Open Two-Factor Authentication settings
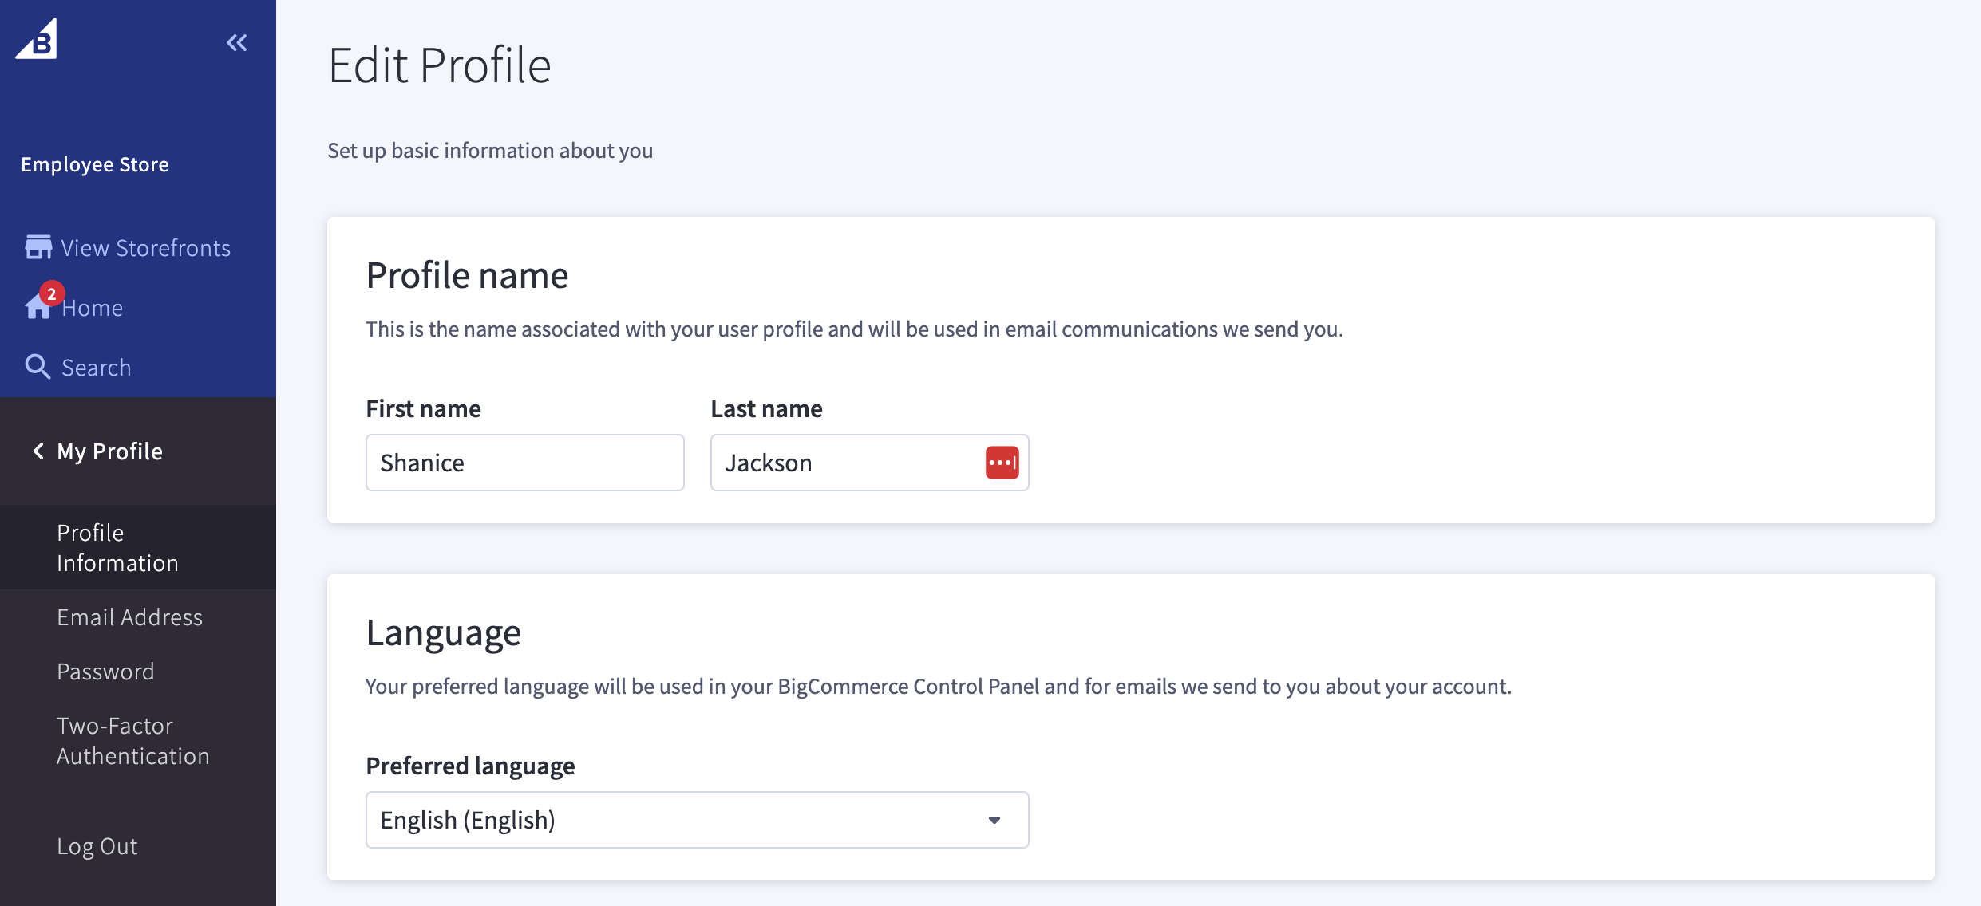 pyautogui.click(x=132, y=740)
